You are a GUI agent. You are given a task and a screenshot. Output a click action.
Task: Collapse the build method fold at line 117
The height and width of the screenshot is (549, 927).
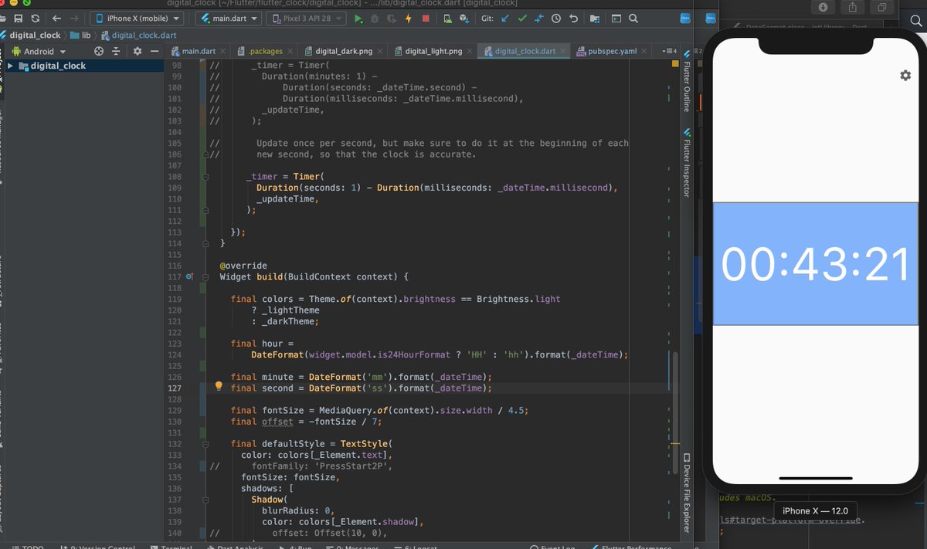pos(205,276)
